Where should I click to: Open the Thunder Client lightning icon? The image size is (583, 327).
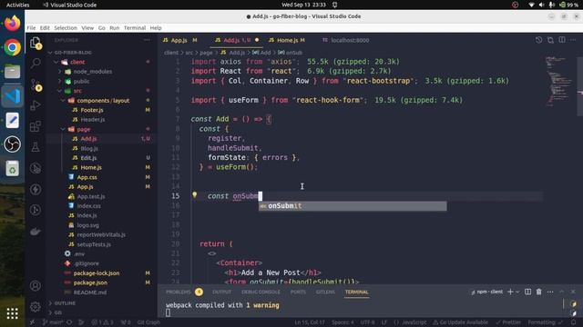36,190
